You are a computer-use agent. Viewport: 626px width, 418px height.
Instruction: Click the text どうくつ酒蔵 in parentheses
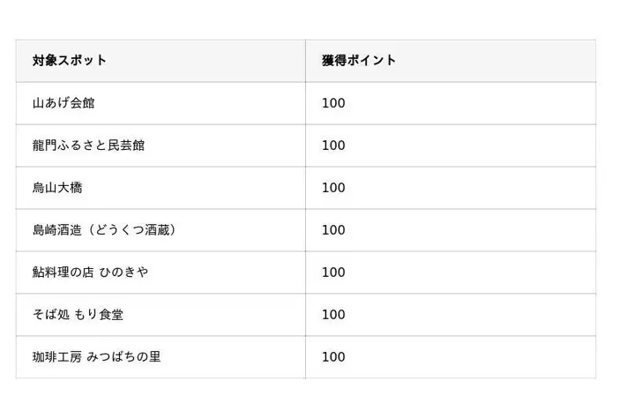(132, 230)
